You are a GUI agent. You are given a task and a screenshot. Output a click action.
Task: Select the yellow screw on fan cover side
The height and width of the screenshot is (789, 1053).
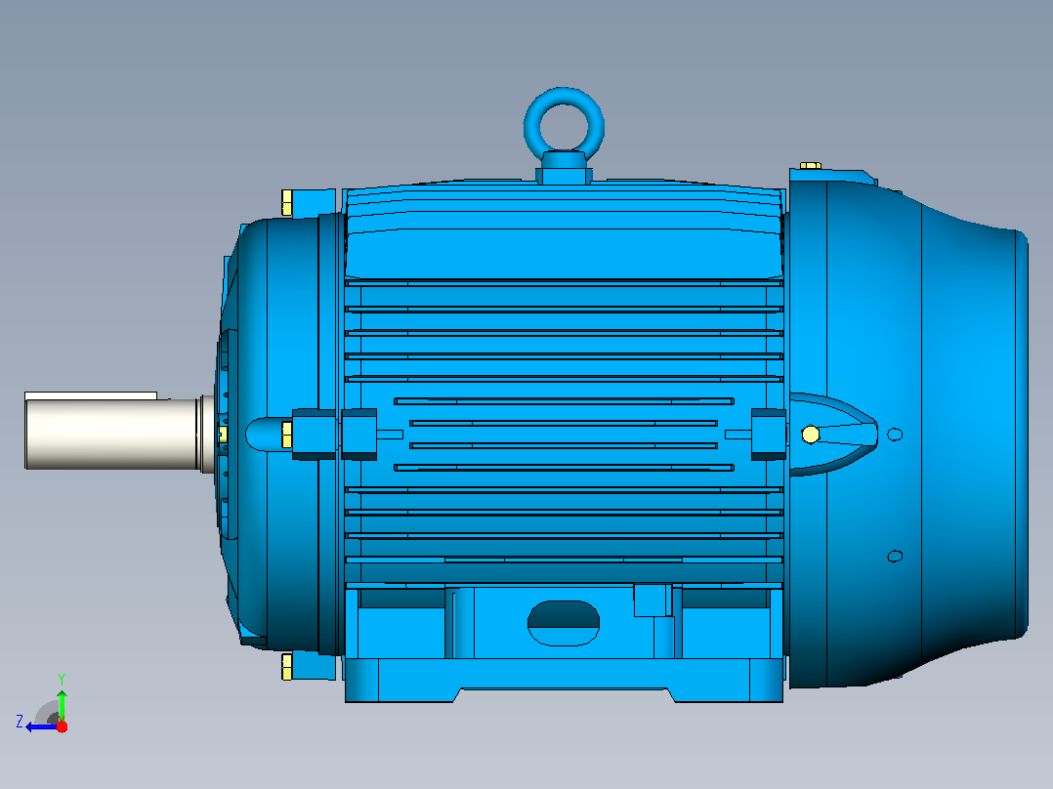(811, 435)
